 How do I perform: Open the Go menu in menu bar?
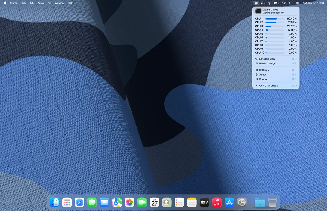coord(49,3)
